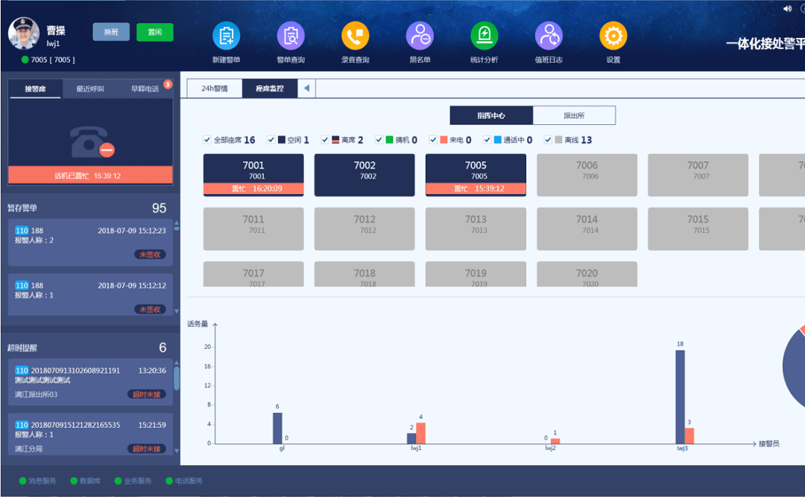
Task: Click the 换班 button
Action: tap(111, 32)
